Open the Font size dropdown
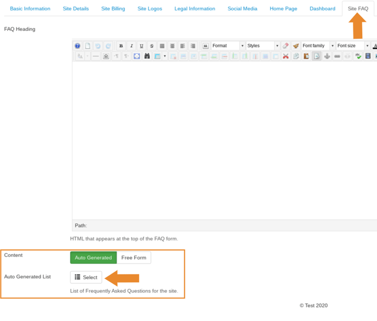This screenshot has height=321, width=377. click(353, 46)
